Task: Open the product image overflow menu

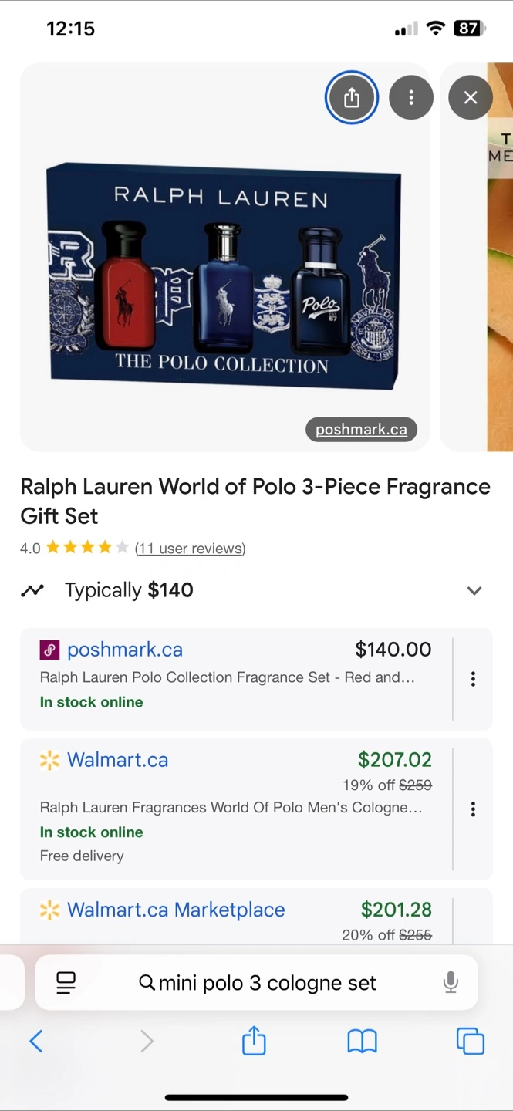Action: click(x=411, y=98)
